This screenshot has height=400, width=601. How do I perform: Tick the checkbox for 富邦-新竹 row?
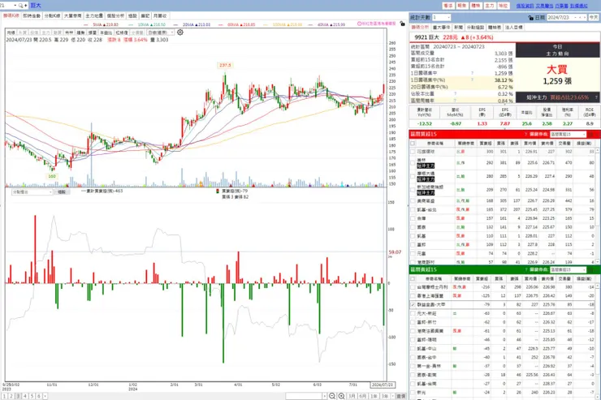tap(413, 322)
